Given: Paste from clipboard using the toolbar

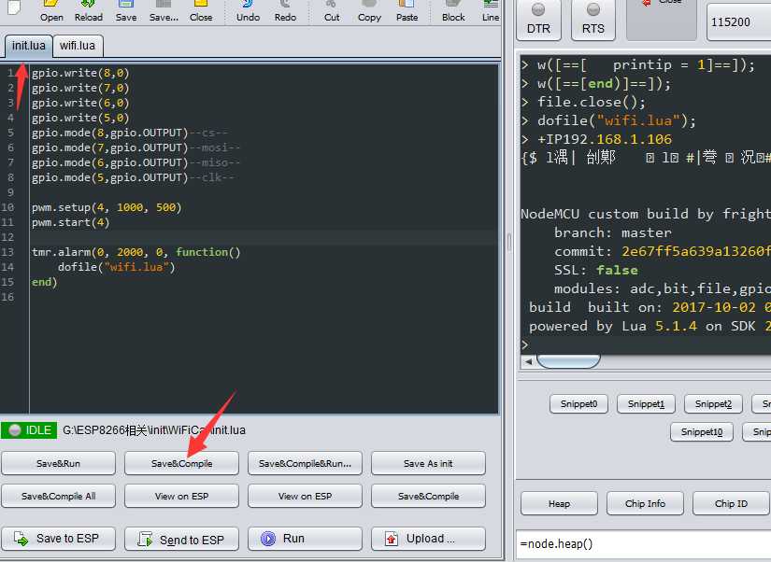Looking at the screenshot, I should (x=407, y=12).
